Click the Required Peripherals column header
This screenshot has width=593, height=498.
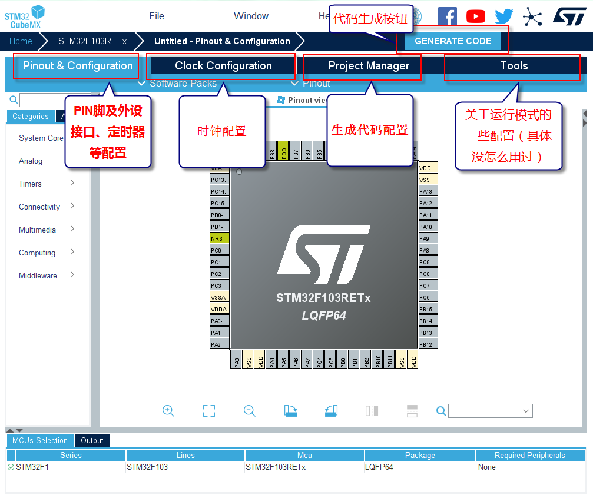tap(530, 455)
